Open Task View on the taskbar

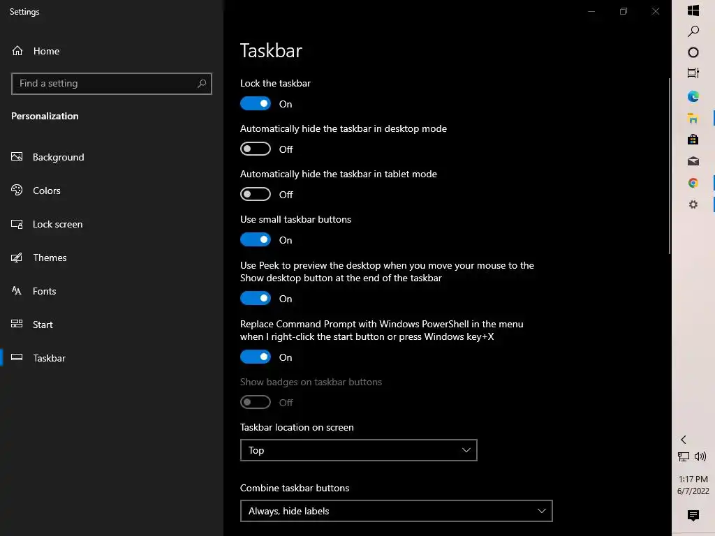click(693, 73)
